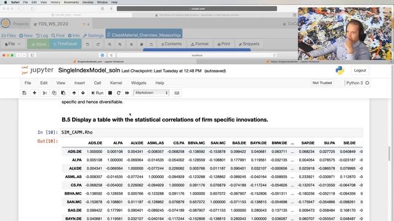This screenshot has width=394, height=221.
Task: Click the localhost address bar
Action: (x=197, y=55)
